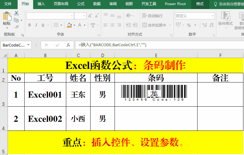
Task: Center text horizontally
Action: point(112,25)
